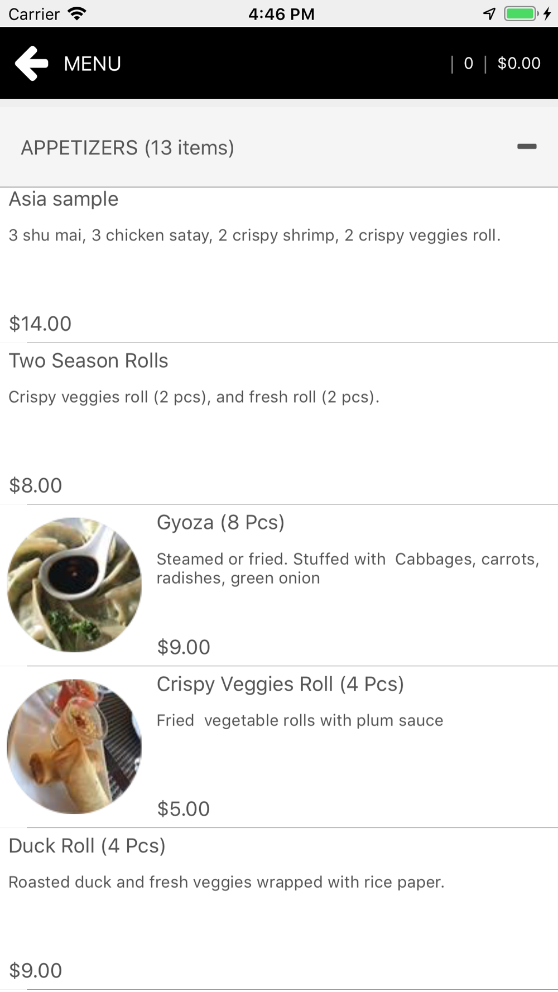
Task: Tap the MENU title in header
Action: click(92, 64)
